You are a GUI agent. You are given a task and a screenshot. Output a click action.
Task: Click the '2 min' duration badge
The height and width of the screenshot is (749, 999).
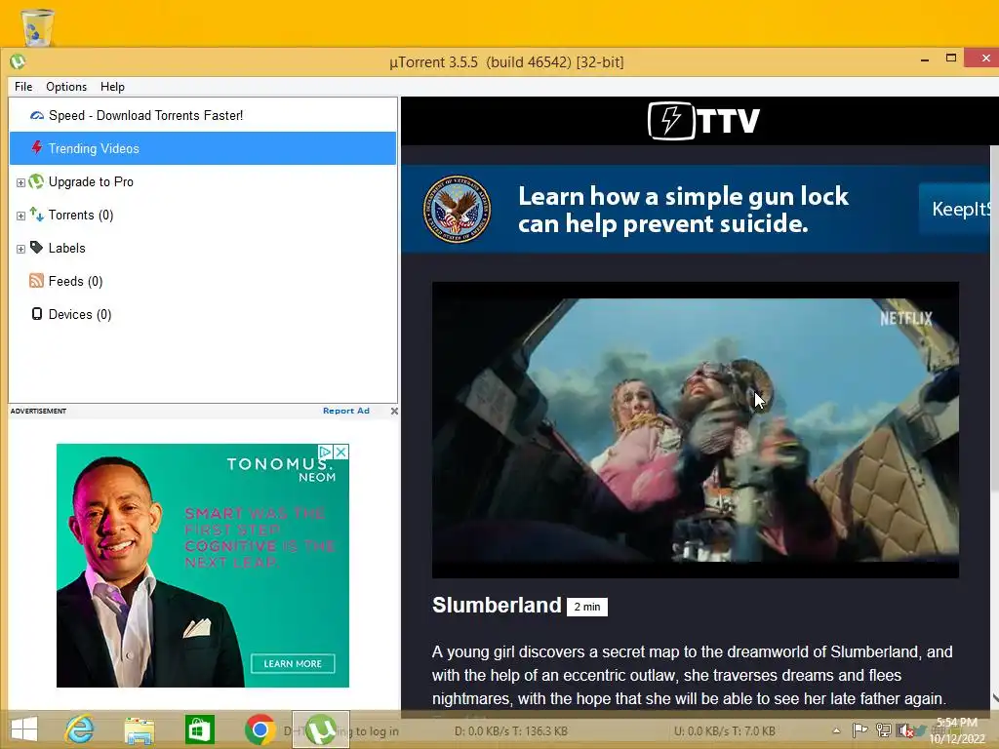coord(586,607)
